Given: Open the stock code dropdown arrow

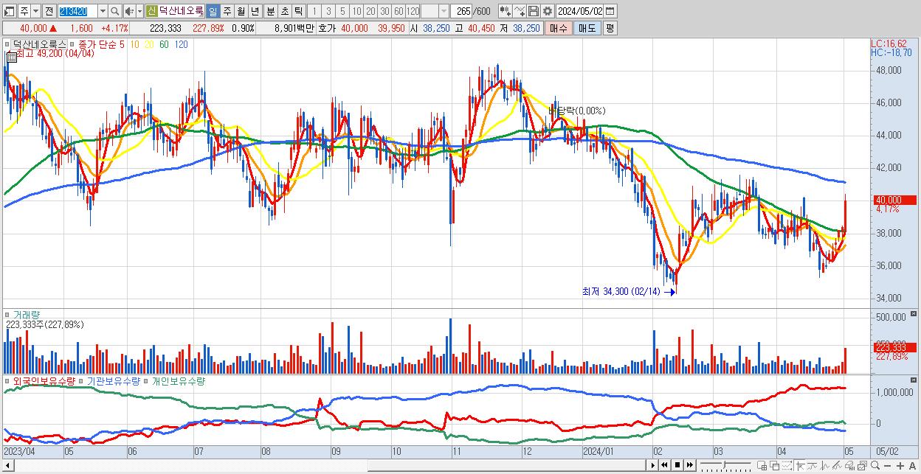Looking at the screenshot, I should coord(103,11).
